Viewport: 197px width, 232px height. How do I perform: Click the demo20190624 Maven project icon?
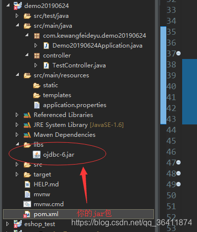[18, 6]
